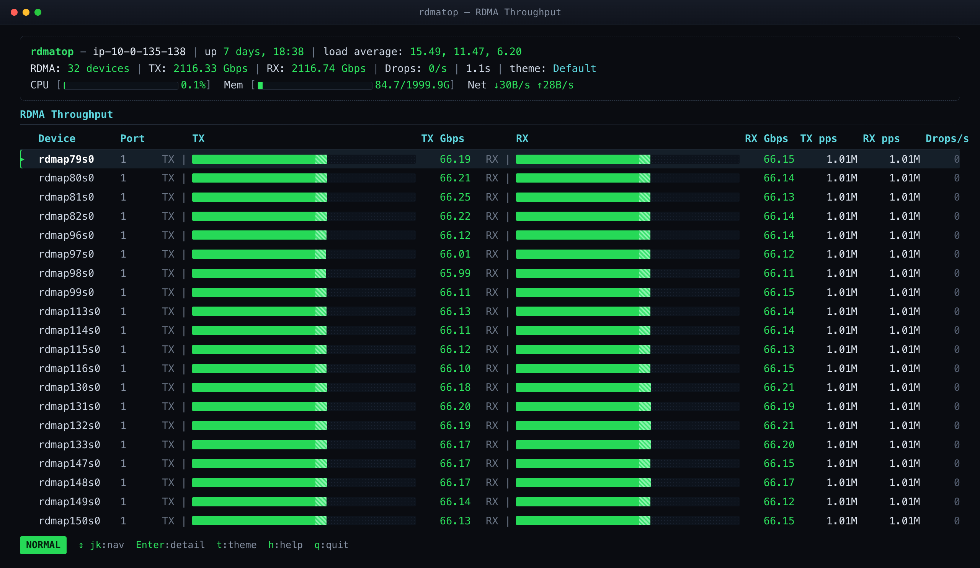Click the Net download arrow 30B/s indicator
This screenshot has height=568, width=980.
click(511, 85)
